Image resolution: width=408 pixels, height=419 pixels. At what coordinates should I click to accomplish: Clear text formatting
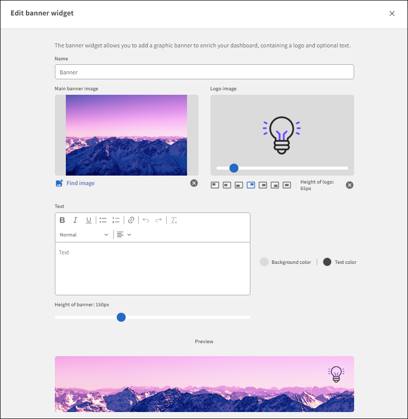(x=174, y=220)
